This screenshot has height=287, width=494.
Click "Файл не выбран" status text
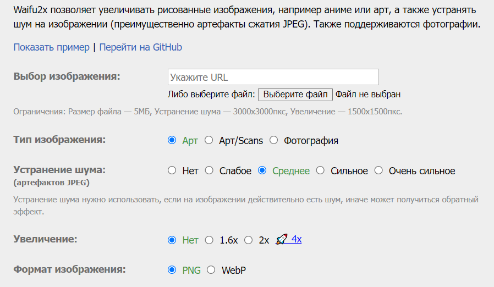pos(368,95)
